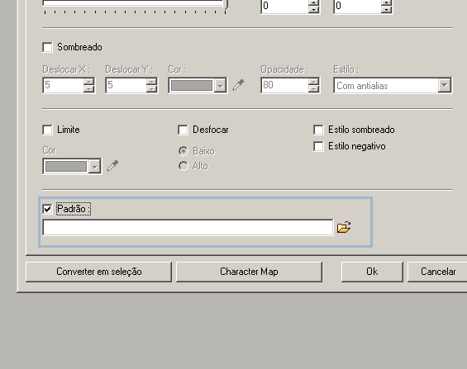
Task: Enable the Sombreado checkbox
Action: 48,47
